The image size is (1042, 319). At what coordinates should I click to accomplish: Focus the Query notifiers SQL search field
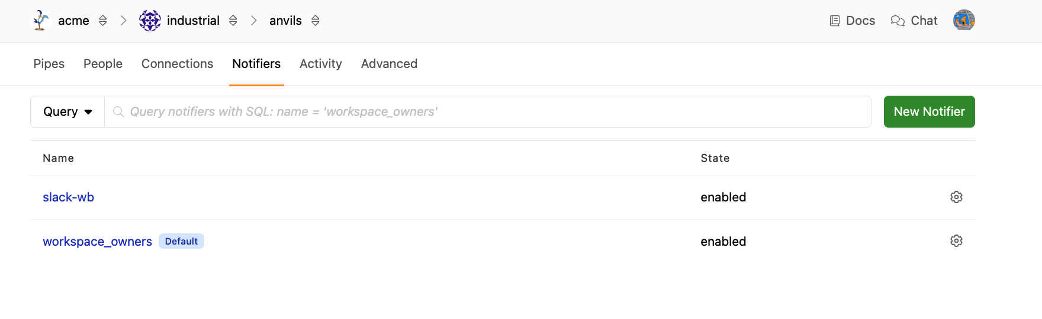(491, 112)
